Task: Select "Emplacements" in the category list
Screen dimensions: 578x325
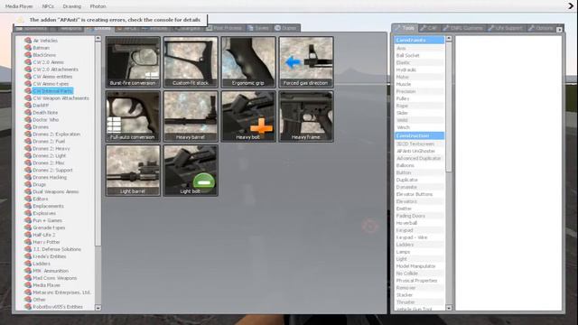Action: [x=48, y=206]
